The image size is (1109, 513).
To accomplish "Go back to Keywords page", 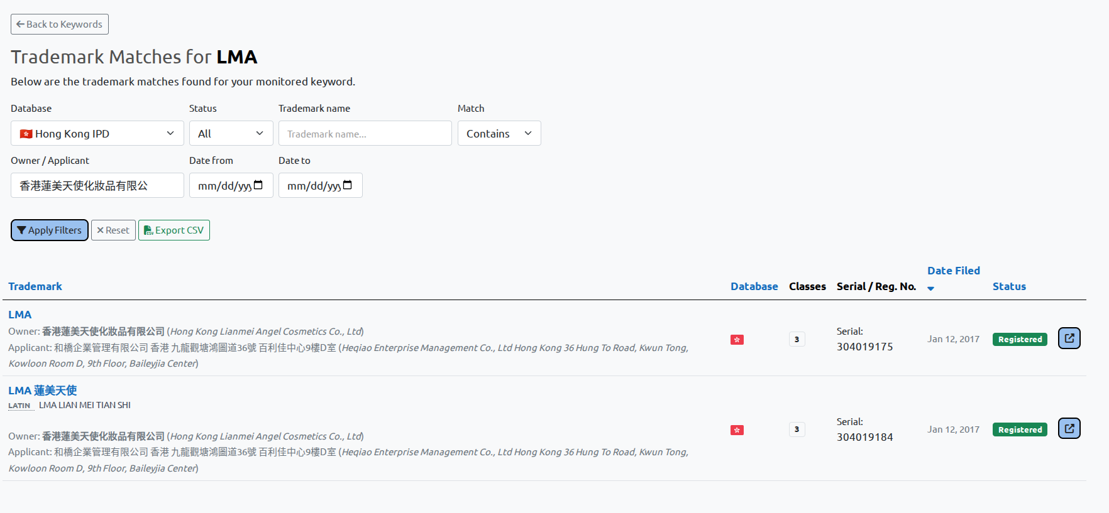I will click(x=60, y=24).
